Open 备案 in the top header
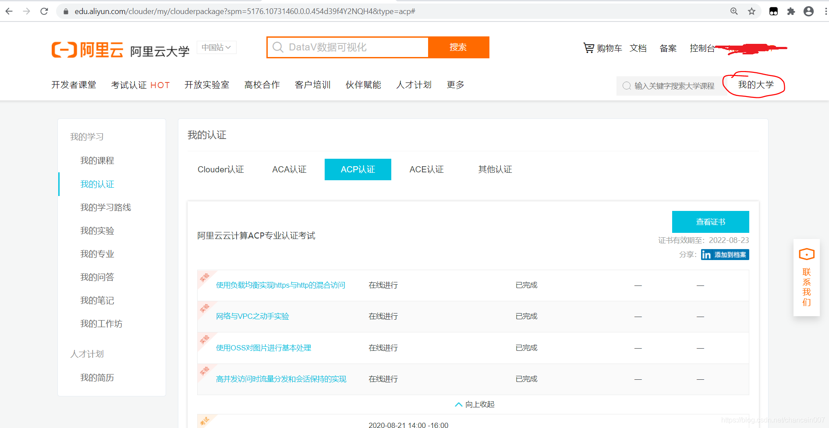This screenshot has width=829, height=428. tap(668, 48)
